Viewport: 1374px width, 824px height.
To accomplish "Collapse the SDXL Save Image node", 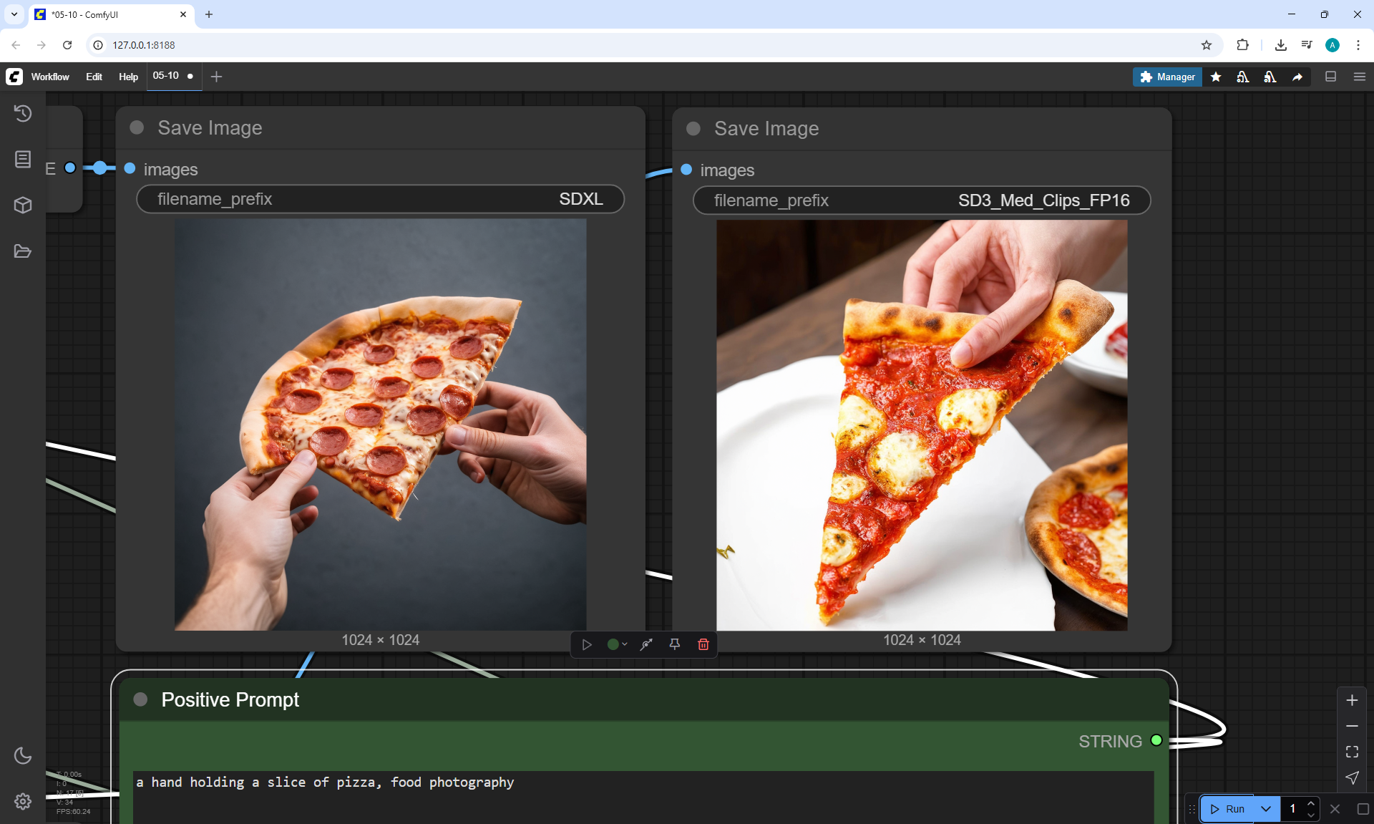I will point(137,127).
